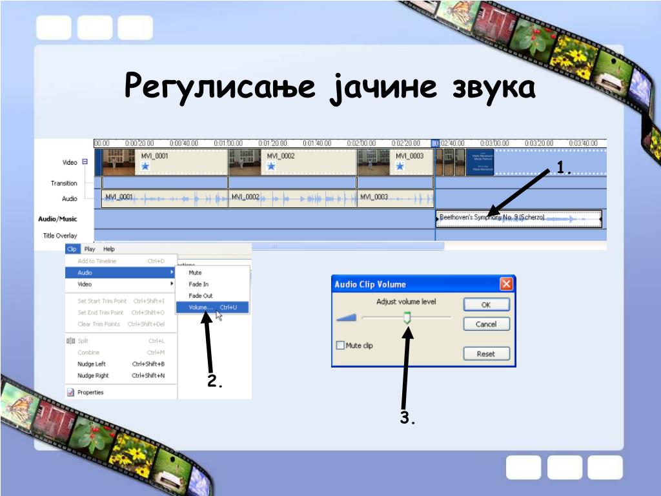Open Properties from the Clip menu
The height and width of the screenshot is (496, 661).
121,392
